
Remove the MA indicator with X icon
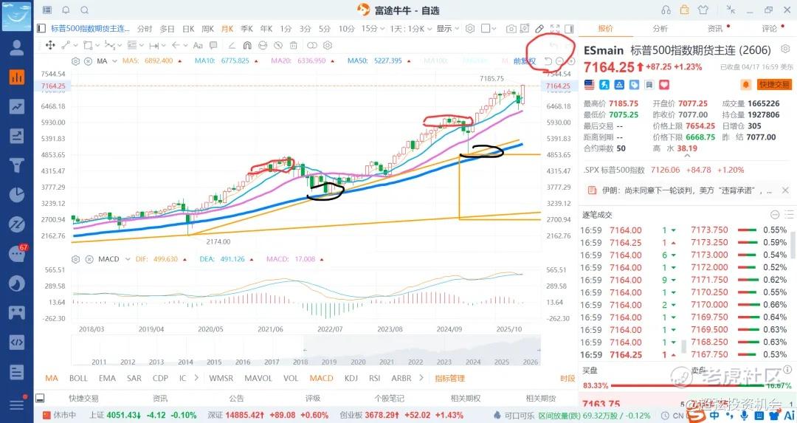point(88,61)
